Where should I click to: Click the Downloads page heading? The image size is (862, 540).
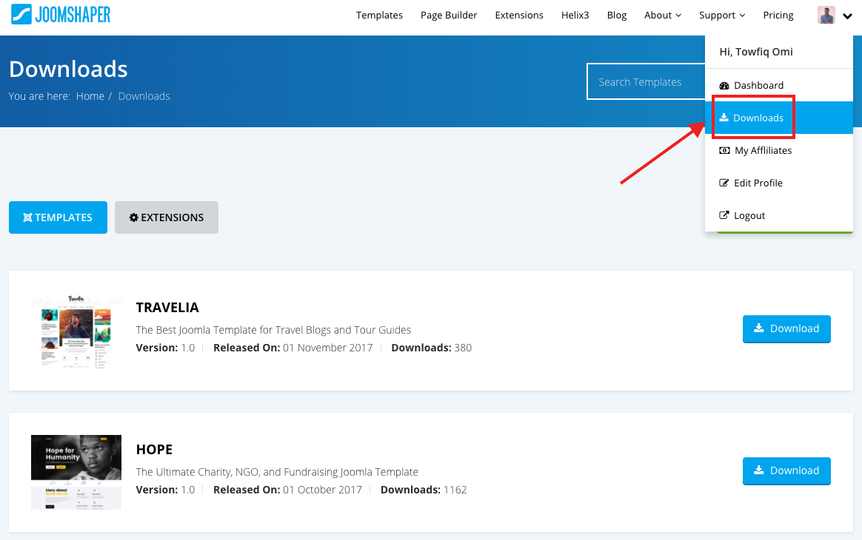click(x=68, y=70)
